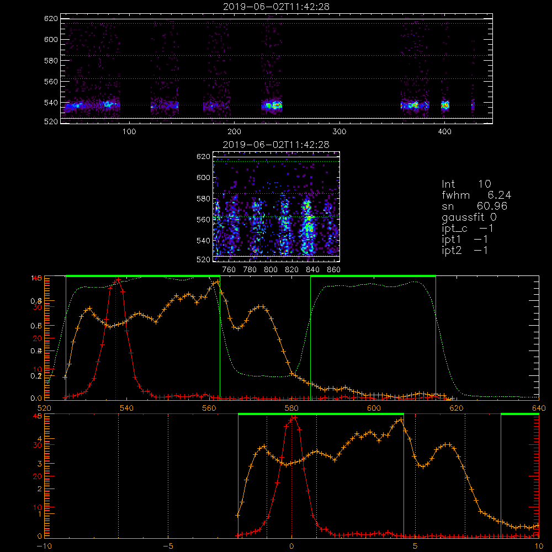This screenshot has height=552, width=552.
Task: Click x-axis label -5 of the bottom plot
Action: (x=168, y=546)
